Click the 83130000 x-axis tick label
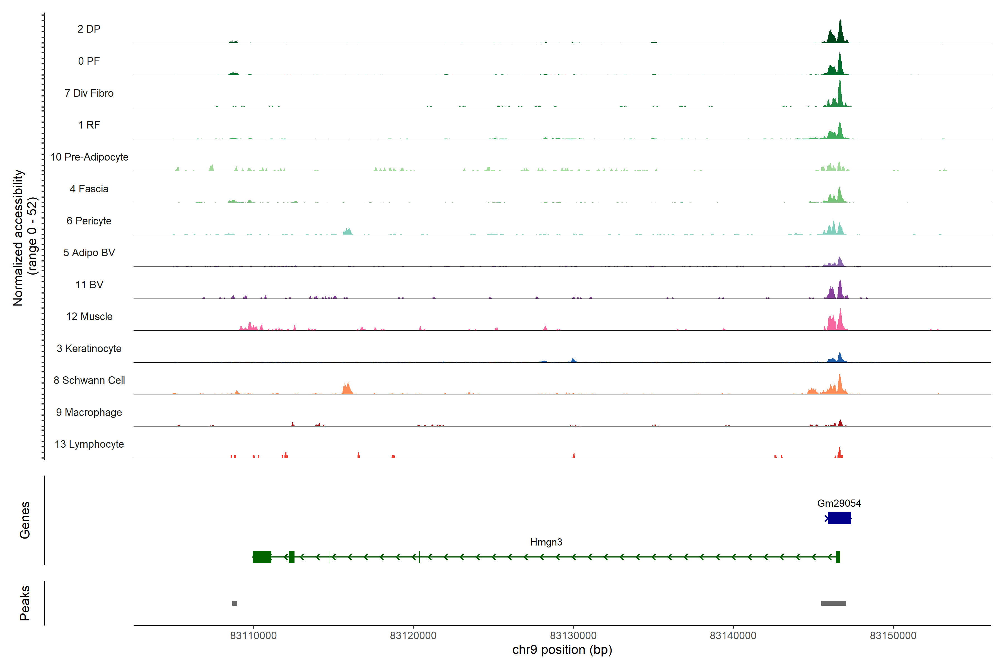 573,635
